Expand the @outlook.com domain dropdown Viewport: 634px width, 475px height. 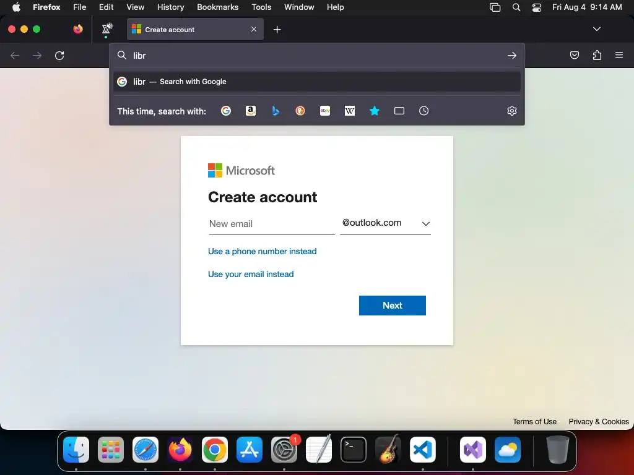pos(385,223)
